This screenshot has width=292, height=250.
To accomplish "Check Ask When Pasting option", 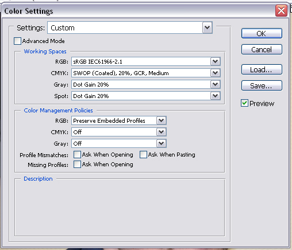I will 143,154.
